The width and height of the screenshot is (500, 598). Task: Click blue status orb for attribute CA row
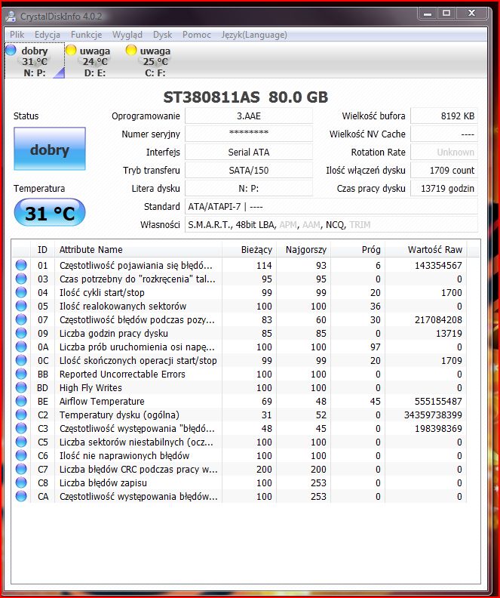click(x=21, y=496)
